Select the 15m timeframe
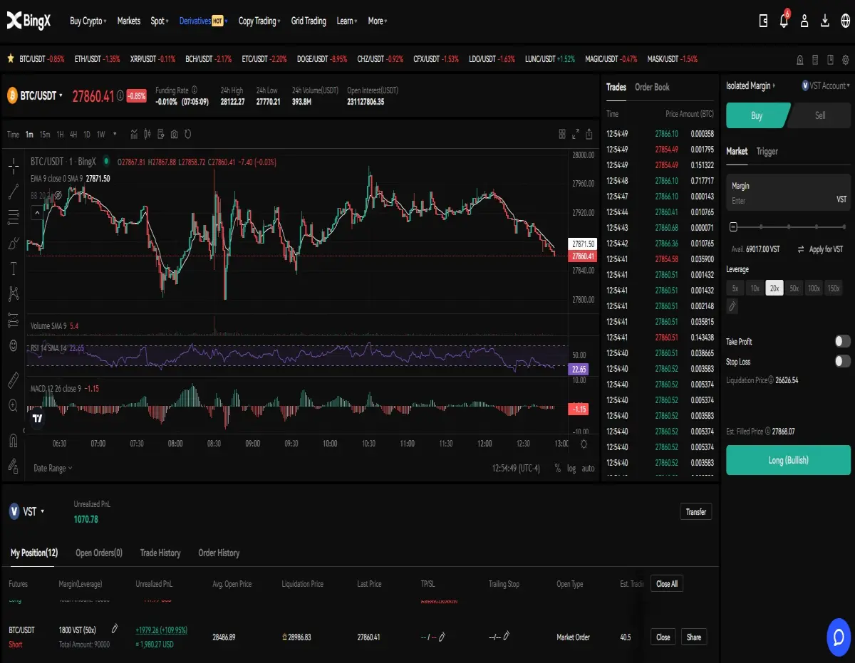855x663 pixels. (x=45, y=134)
